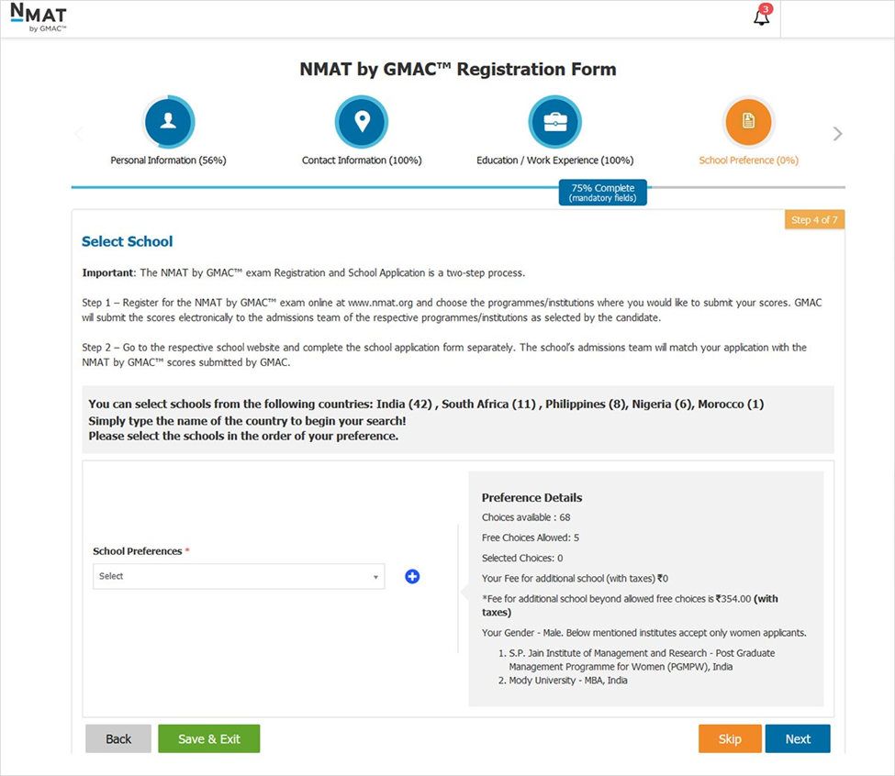Screen dimensions: 895x776
Task: Click the 'Selected Choices: 0' text
Action: (522, 559)
